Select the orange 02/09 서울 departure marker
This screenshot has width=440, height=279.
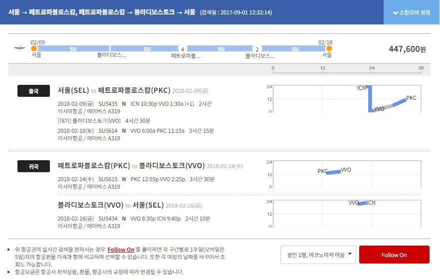pyautogui.click(x=34, y=48)
